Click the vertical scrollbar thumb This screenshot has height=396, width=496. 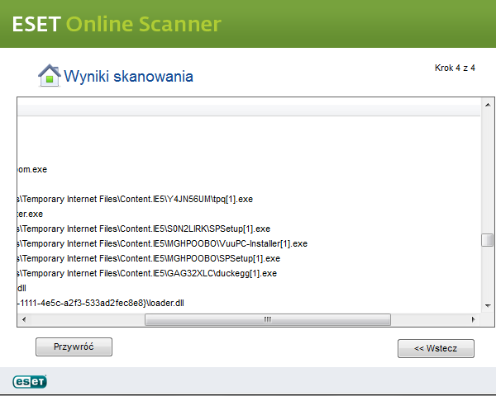[x=488, y=240]
